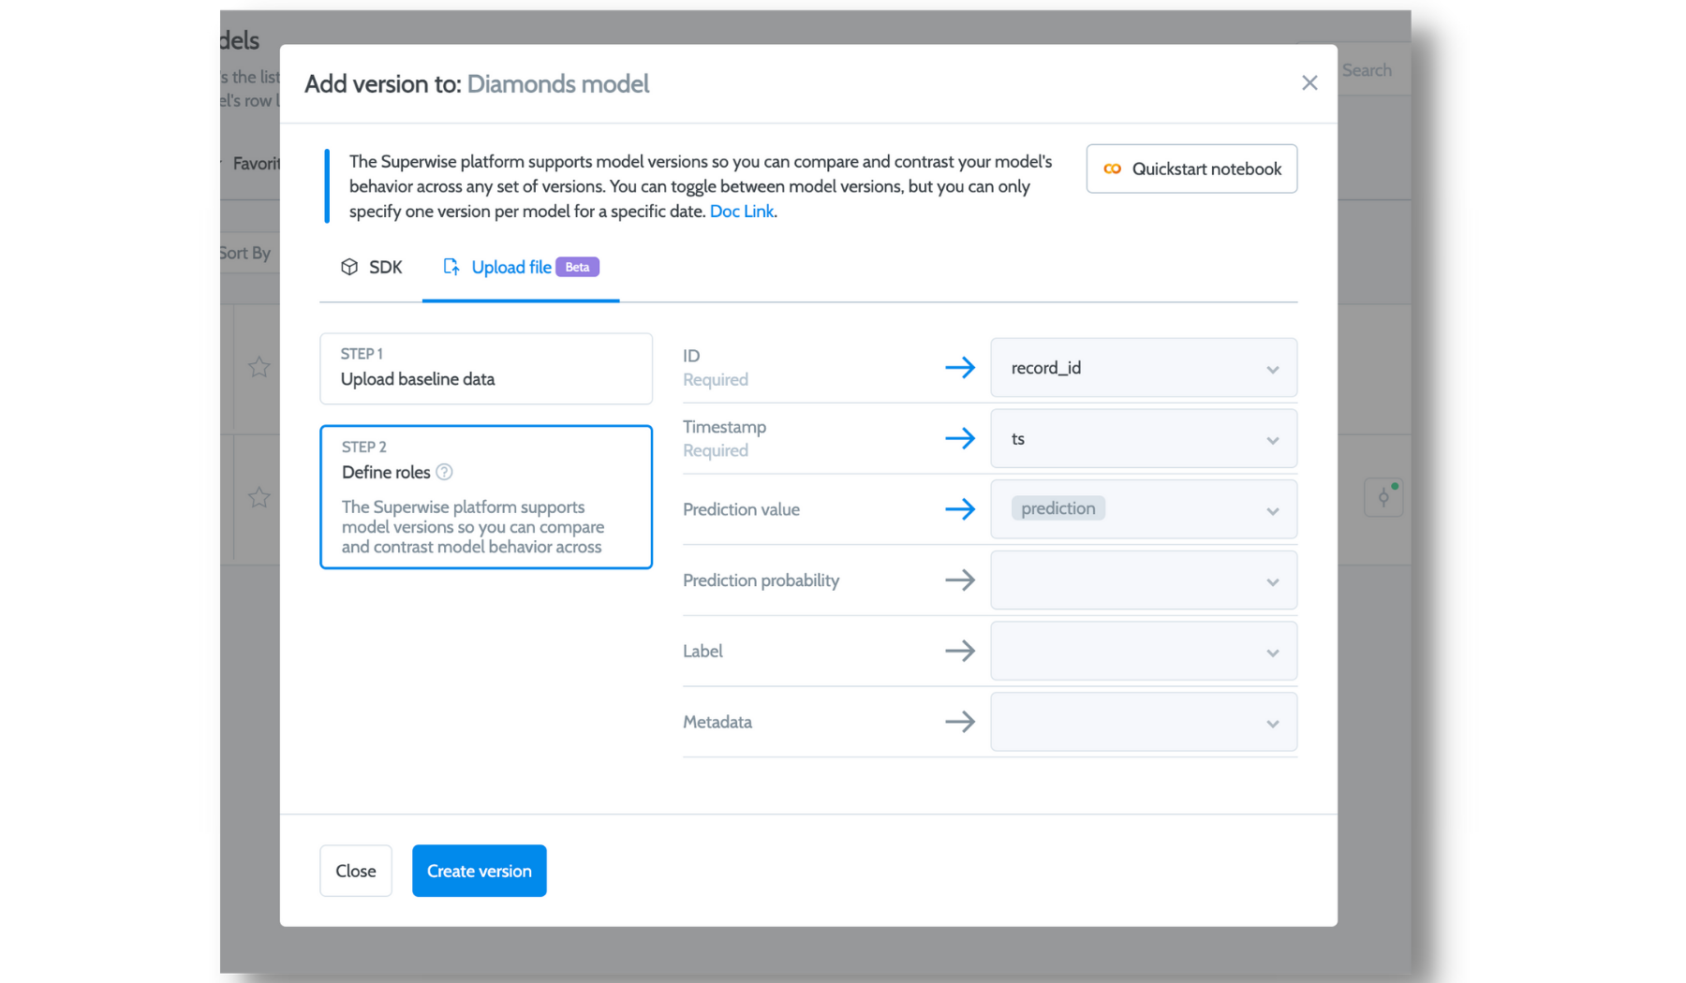Expand the Label dropdown
The image size is (1686, 983).
click(1144, 652)
